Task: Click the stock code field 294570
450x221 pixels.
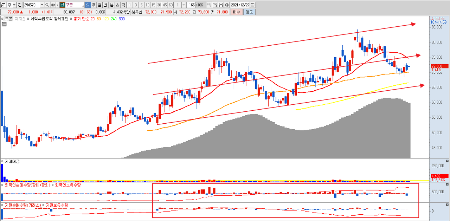Action: [x=32, y=5]
